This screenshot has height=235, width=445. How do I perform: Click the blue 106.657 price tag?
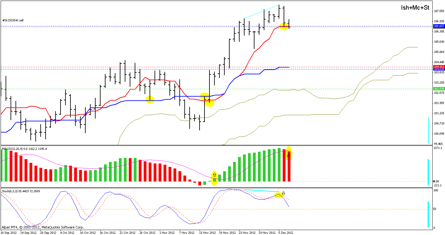pyautogui.click(x=438, y=26)
